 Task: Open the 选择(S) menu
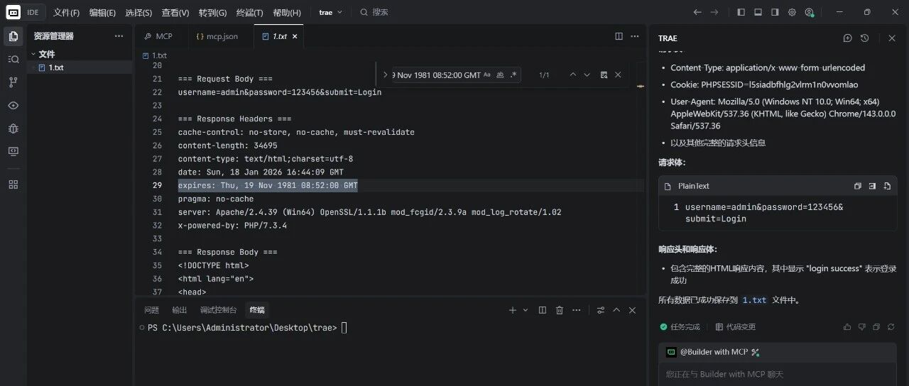click(x=138, y=13)
